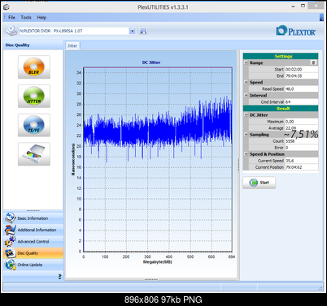Viewport: 327px width, 306px height.
Task: Collapse the Interval settings group
Action: 246,95
